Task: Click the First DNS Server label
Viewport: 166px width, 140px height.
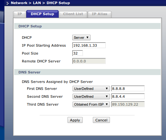Action: coord(42,89)
